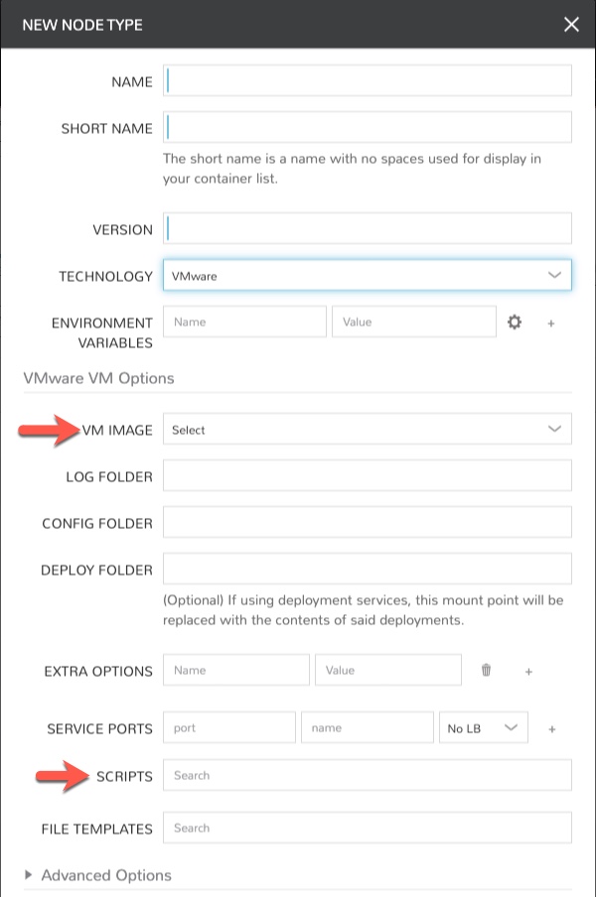Click the SHORT NAME field
The width and height of the screenshot is (596, 897).
(368, 128)
